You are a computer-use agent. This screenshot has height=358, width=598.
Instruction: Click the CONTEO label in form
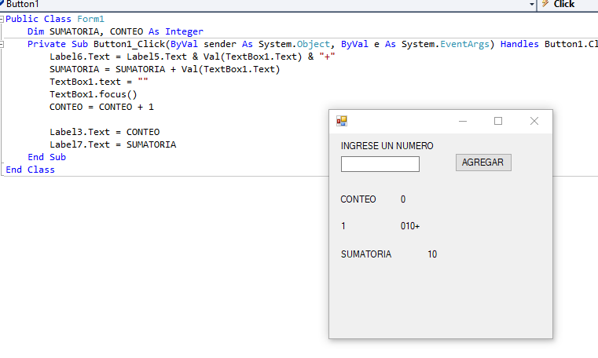click(x=358, y=199)
